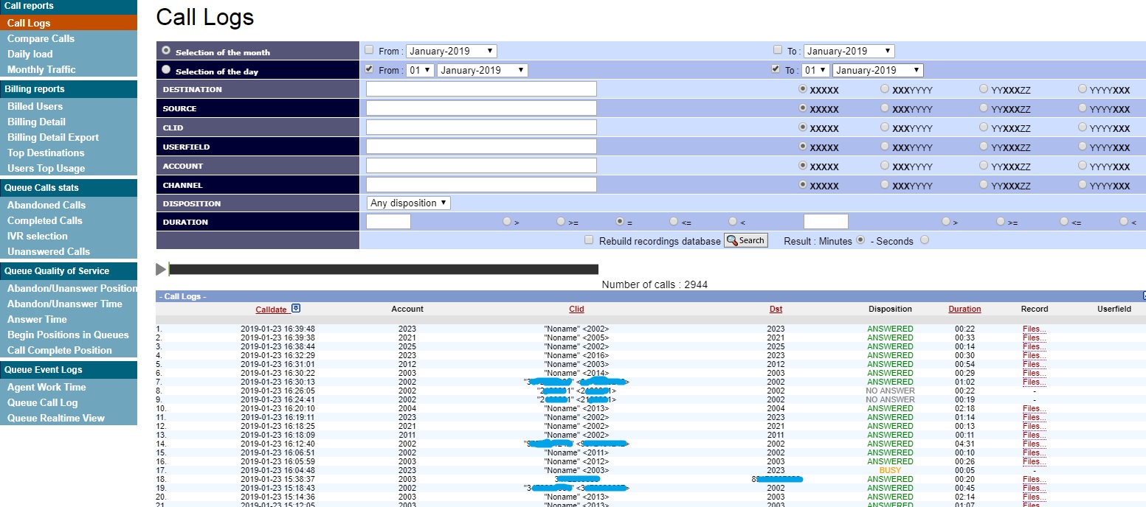Open Compare Calls in the sidebar
Viewport: 1146px width, 507px height.
[41, 38]
